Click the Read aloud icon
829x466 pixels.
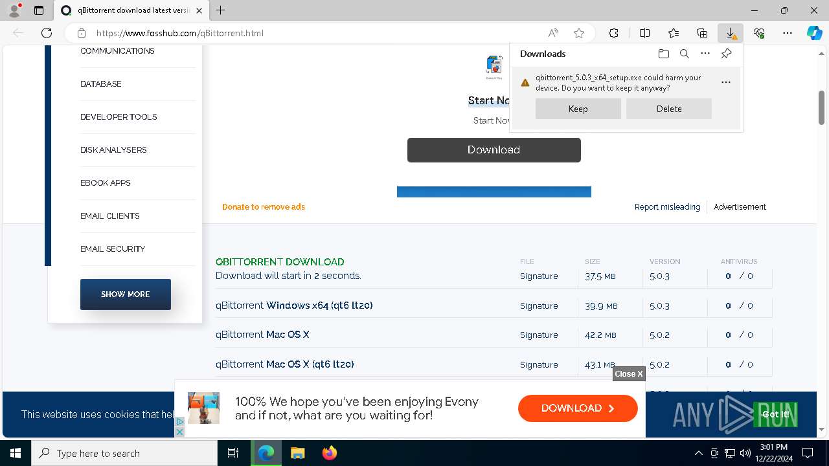[553, 33]
